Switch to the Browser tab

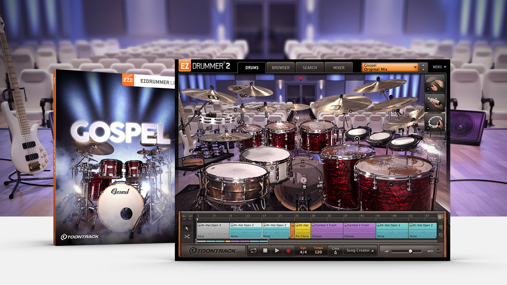280,68
